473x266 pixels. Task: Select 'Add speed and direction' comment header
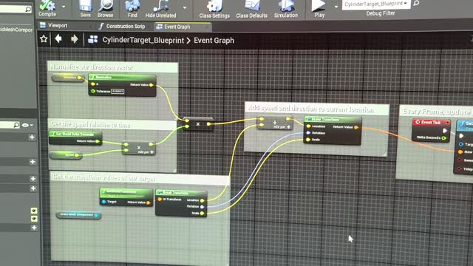click(316, 109)
